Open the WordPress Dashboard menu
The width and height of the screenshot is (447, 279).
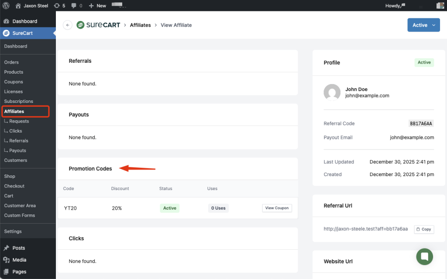click(x=25, y=21)
